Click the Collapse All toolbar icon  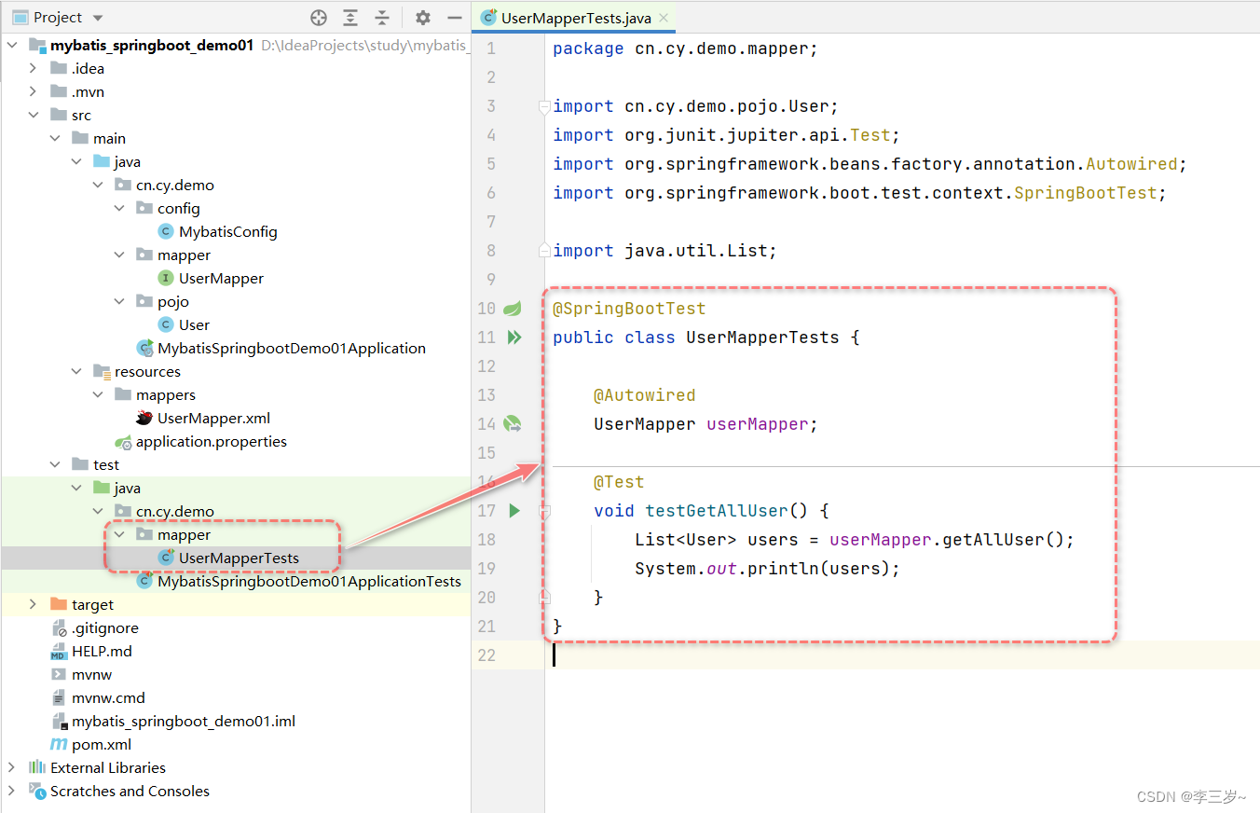[x=382, y=18]
